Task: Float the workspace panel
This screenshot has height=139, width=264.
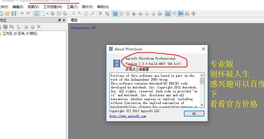Action: pyautogui.click(x=59, y=20)
